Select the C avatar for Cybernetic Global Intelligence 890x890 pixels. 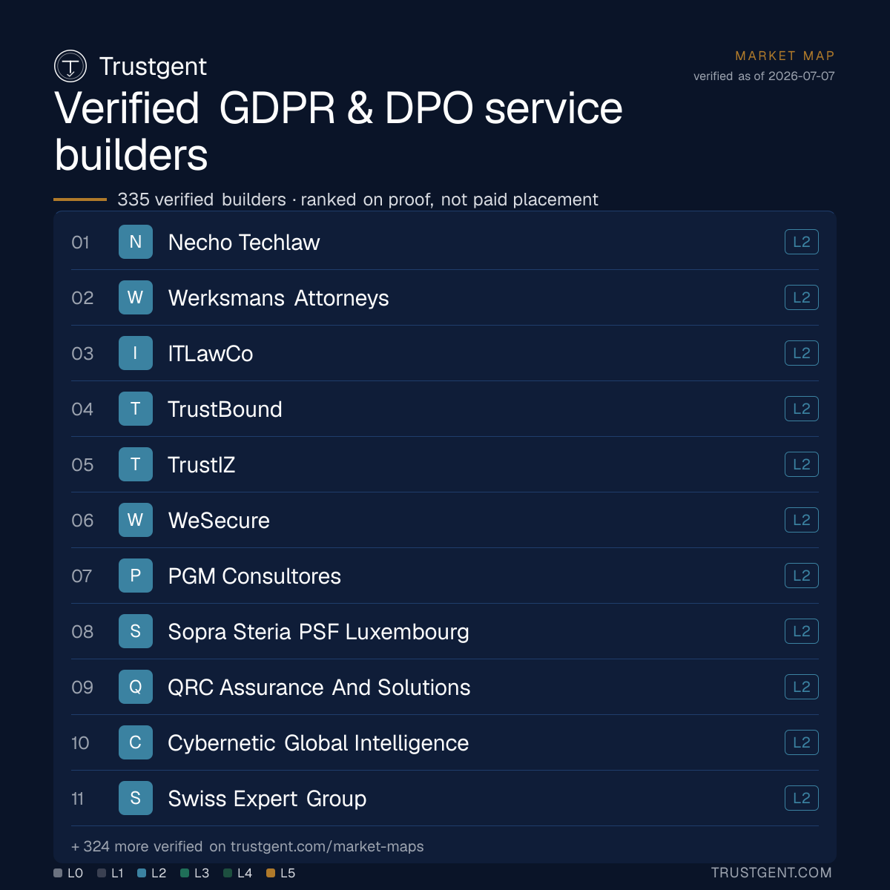click(136, 742)
